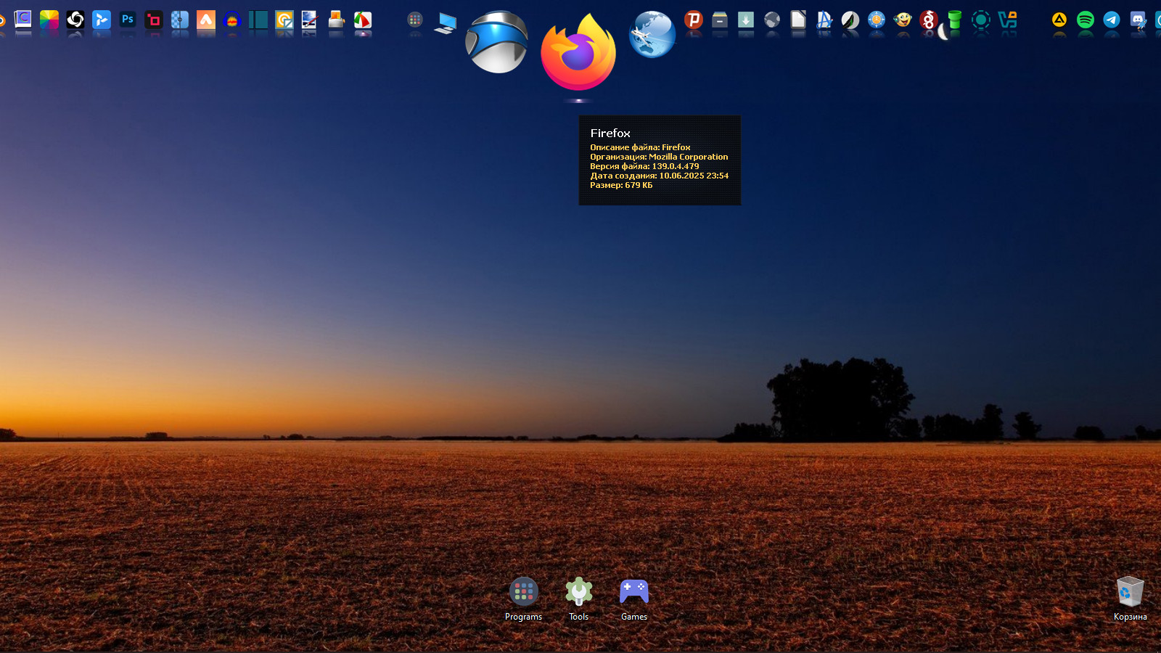Launch the red square screen recorder icon

[x=154, y=20]
